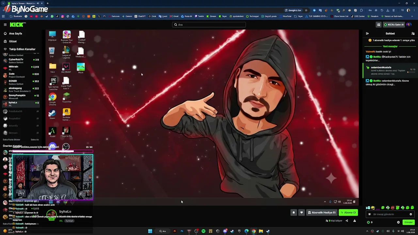The height and width of the screenshot is (235, 418).
Task: Open Chrome tab search dropdown
Action: [3, 3]
